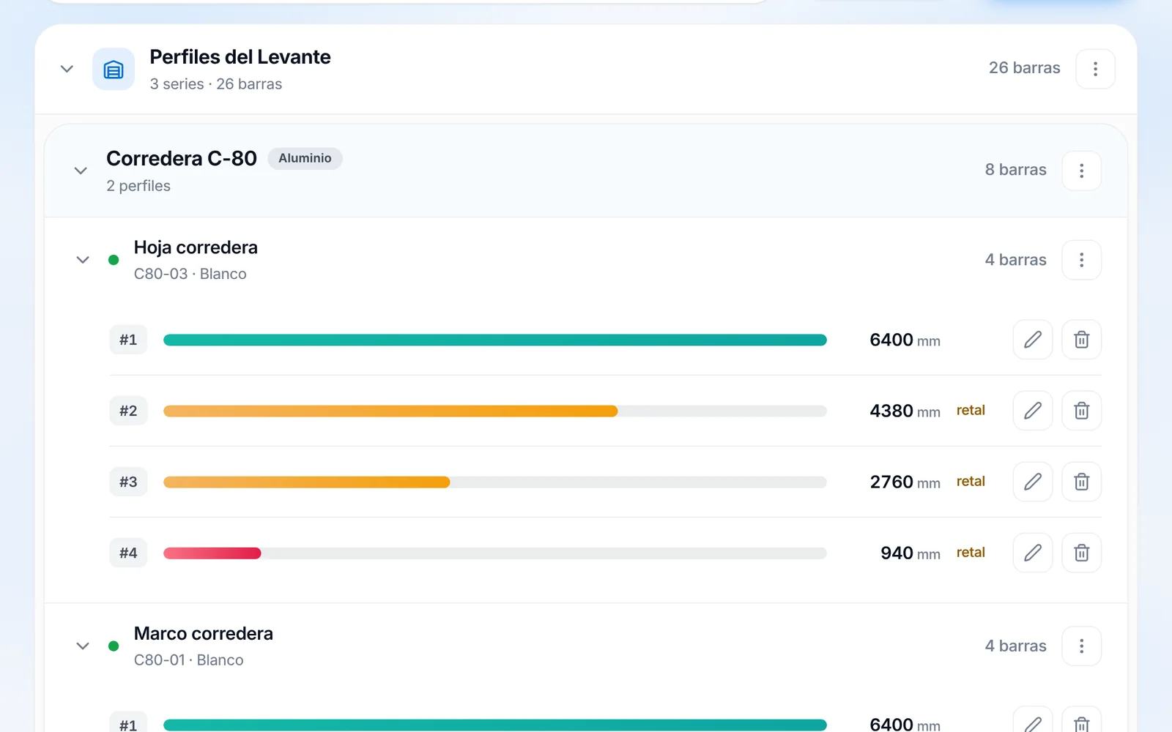Open the Marco corredera options menu
The image size is (1172, 732).
tap(1081, 646)
